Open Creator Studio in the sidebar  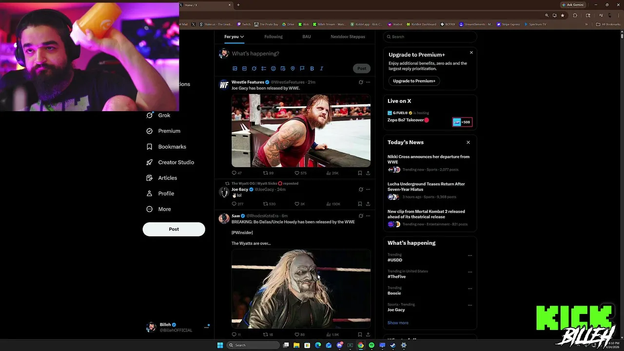tap(170, 162)
